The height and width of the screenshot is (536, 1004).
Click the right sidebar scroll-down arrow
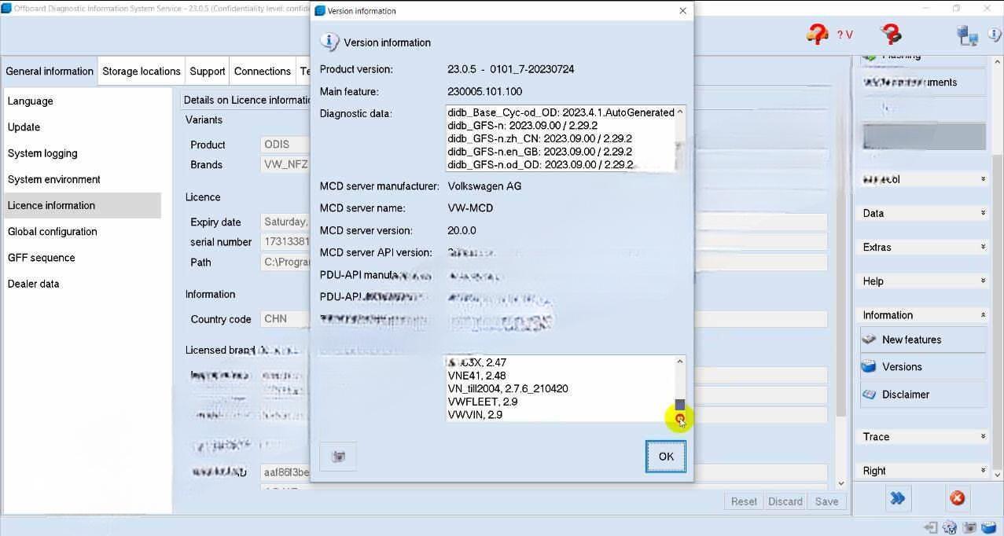tap(996, 474)
